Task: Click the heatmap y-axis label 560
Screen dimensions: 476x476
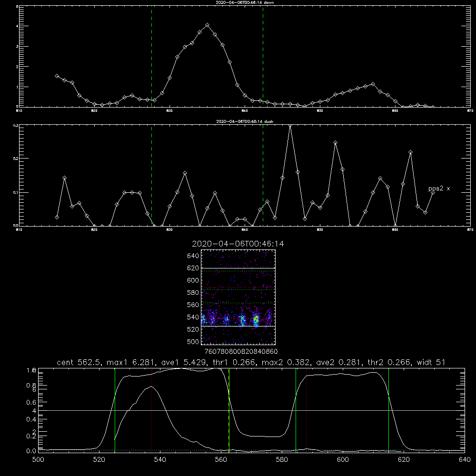Action: click(193, 305)
